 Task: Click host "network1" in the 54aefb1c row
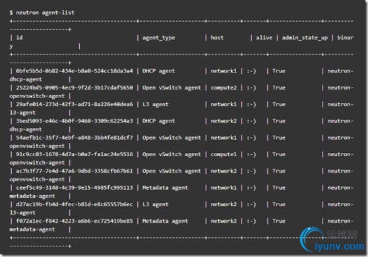click(224, 138)
